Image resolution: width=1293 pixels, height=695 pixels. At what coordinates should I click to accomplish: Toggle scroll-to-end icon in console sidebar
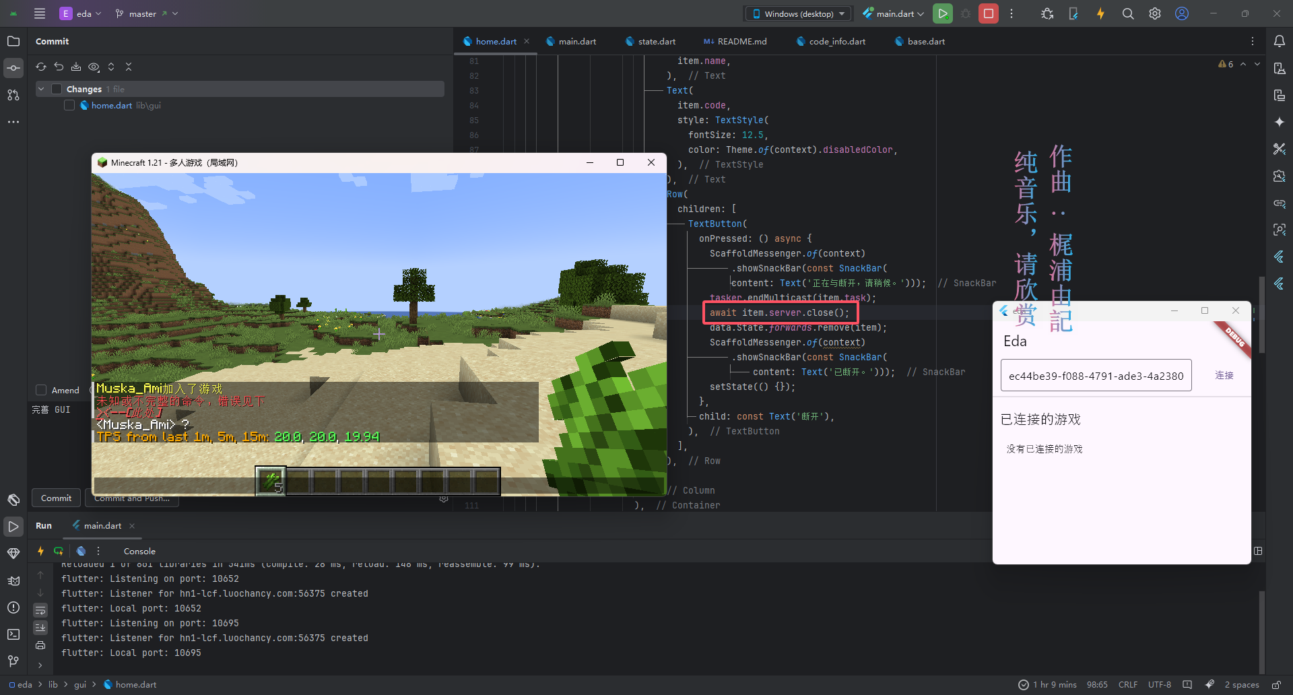point(40,628)
